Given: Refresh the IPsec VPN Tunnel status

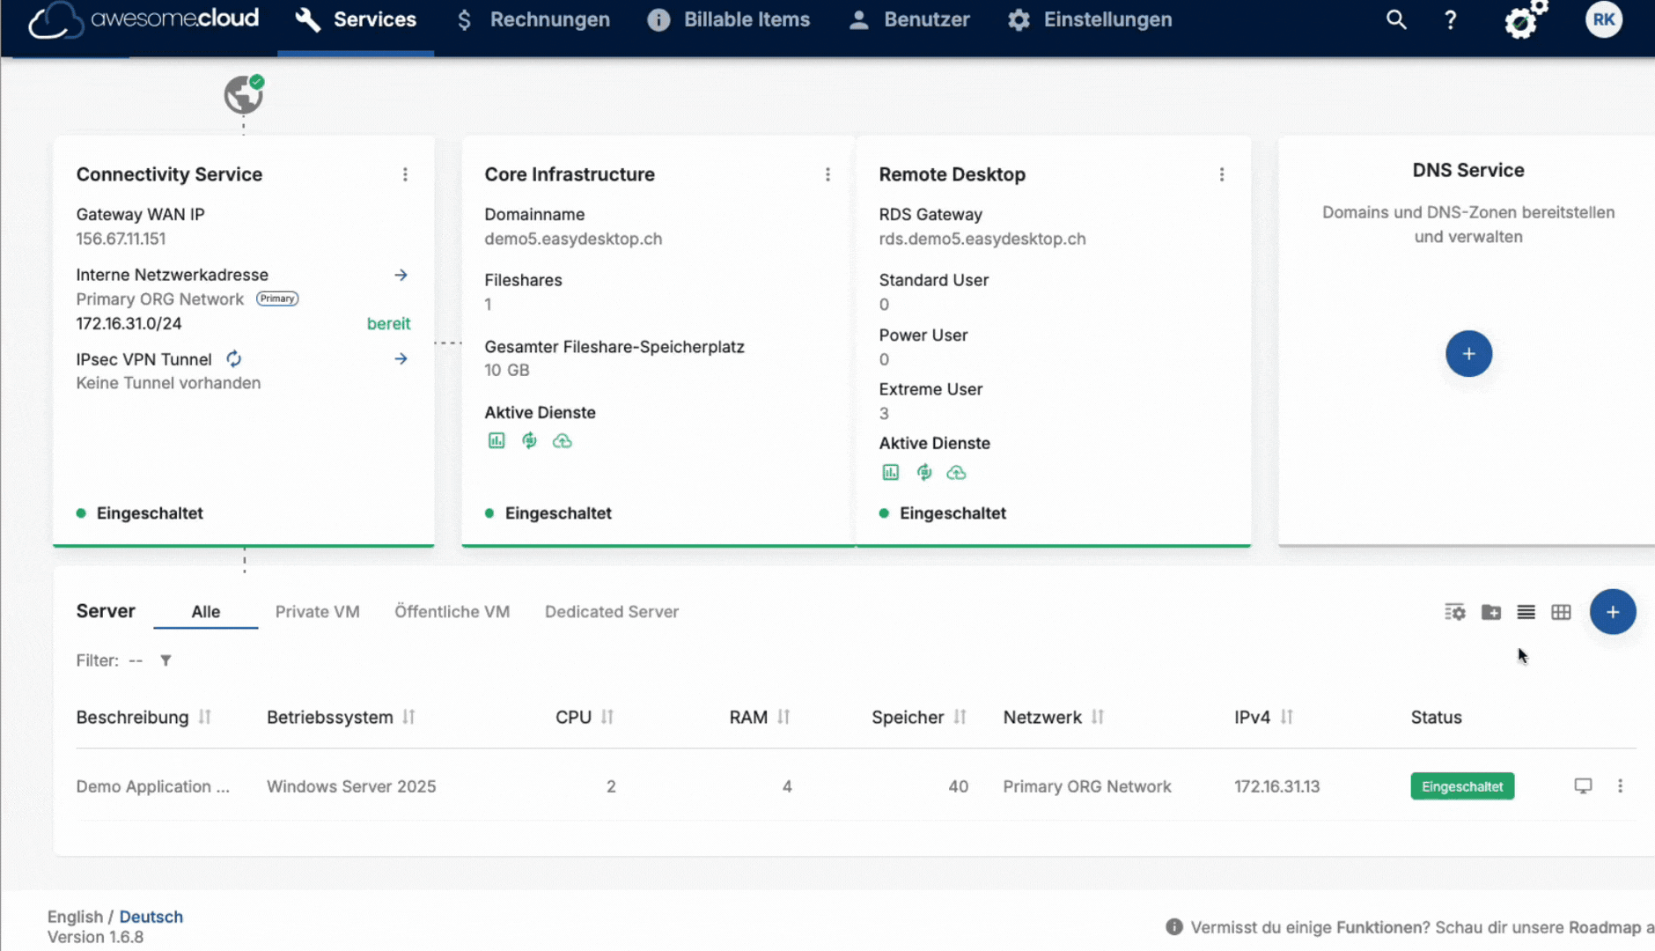Looking at the screenshot, I should 233,359.
